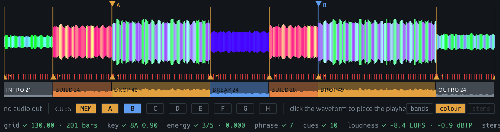
Task: Click the key 8A 0.90 status
Action: click(x=132, y=125)
